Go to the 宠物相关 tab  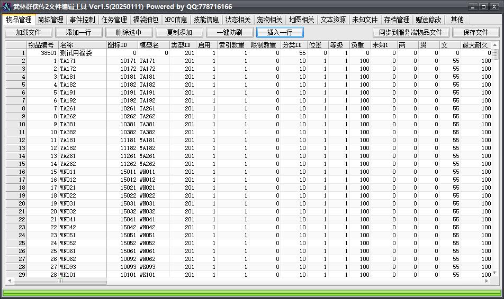click(x=269, y=20)
